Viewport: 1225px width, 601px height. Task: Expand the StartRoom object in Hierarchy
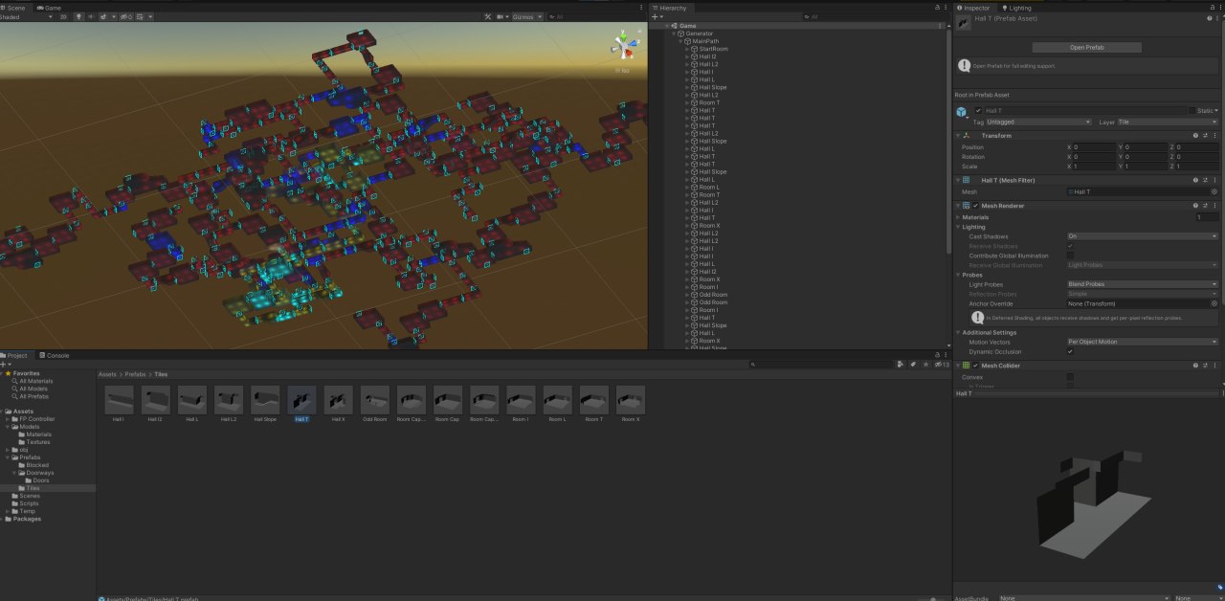(x=687, y=49)
